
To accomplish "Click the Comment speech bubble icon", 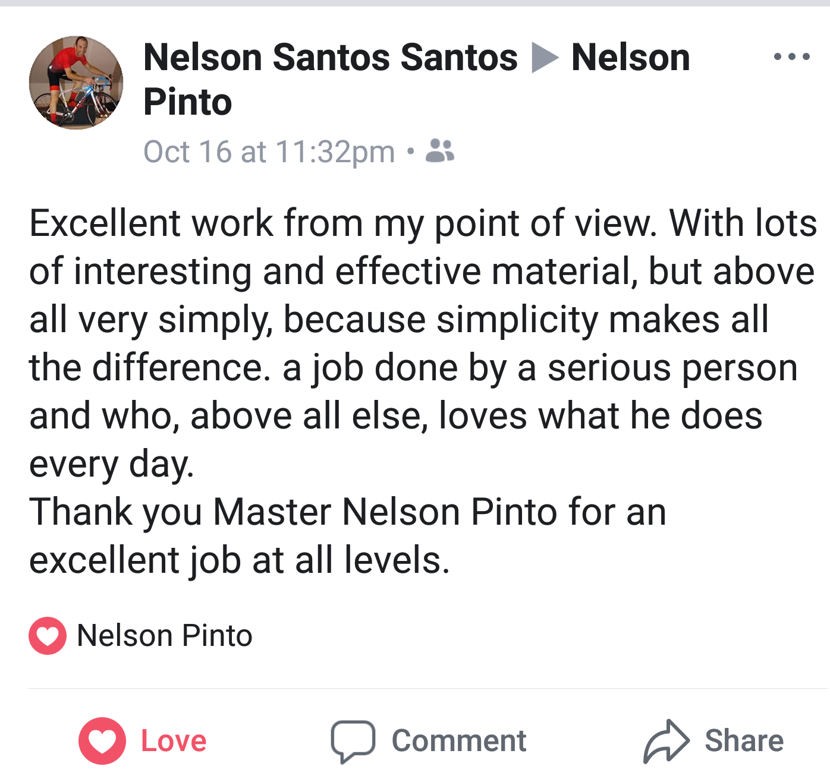I will 353,741.
